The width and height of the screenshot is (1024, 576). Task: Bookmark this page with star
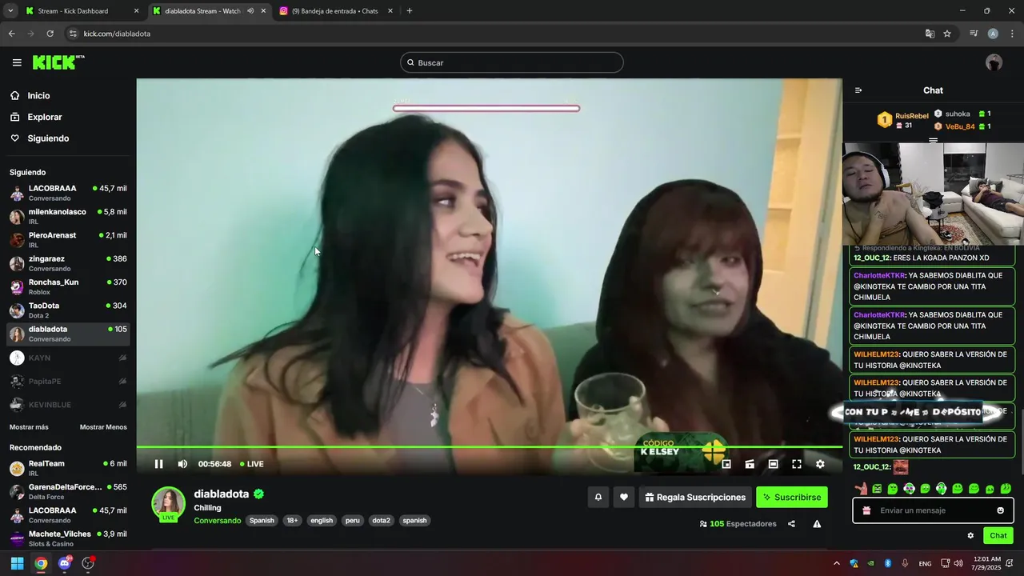pos(947,34)
